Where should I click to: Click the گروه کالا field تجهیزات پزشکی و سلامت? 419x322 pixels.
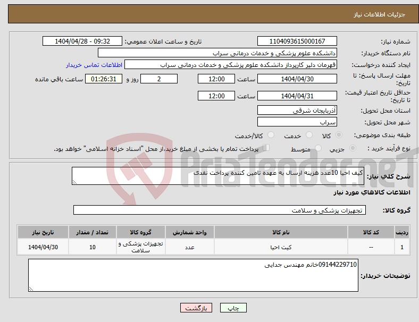tap(220, 210)
